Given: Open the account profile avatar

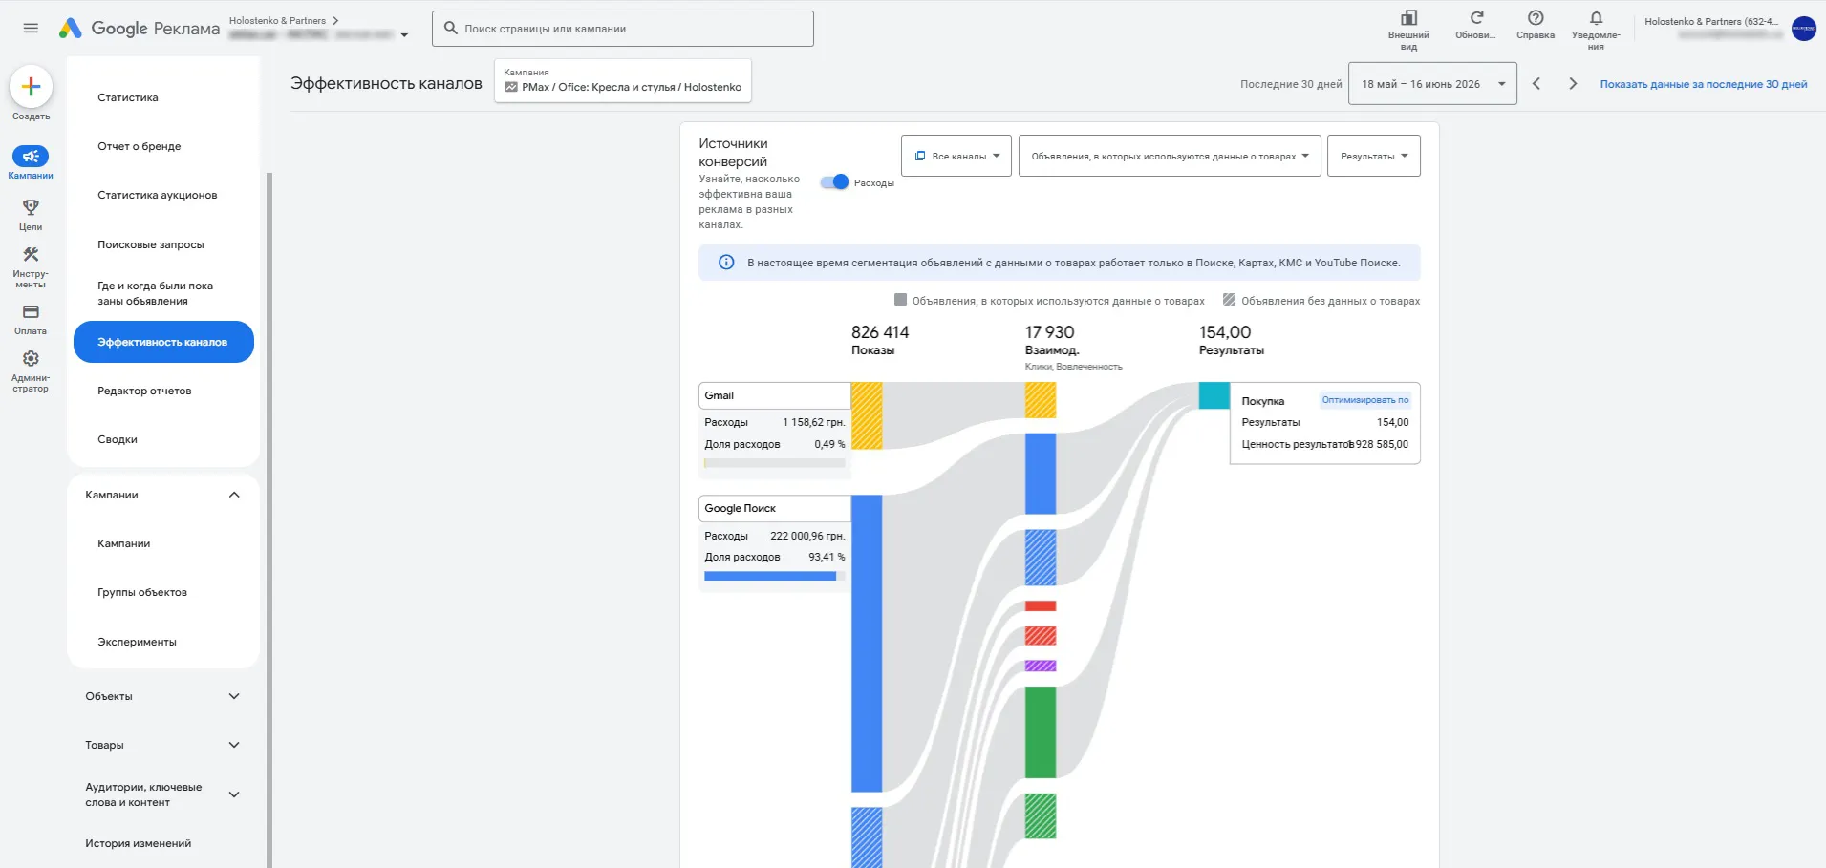Looking at the screenshot, I should pos(1803,29).
